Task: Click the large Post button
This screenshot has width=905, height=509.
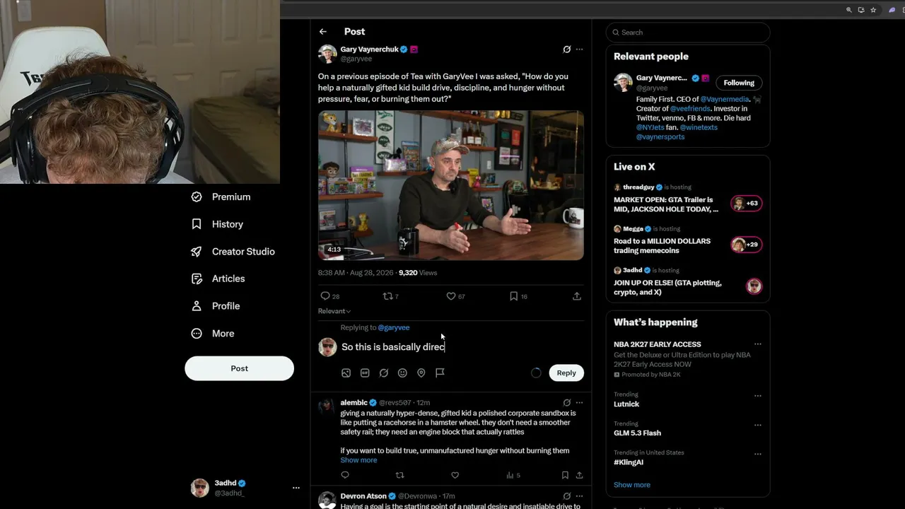Action: 239,368
